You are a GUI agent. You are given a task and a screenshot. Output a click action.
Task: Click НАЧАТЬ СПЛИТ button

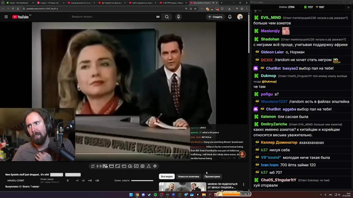click(x=16, y=181)
